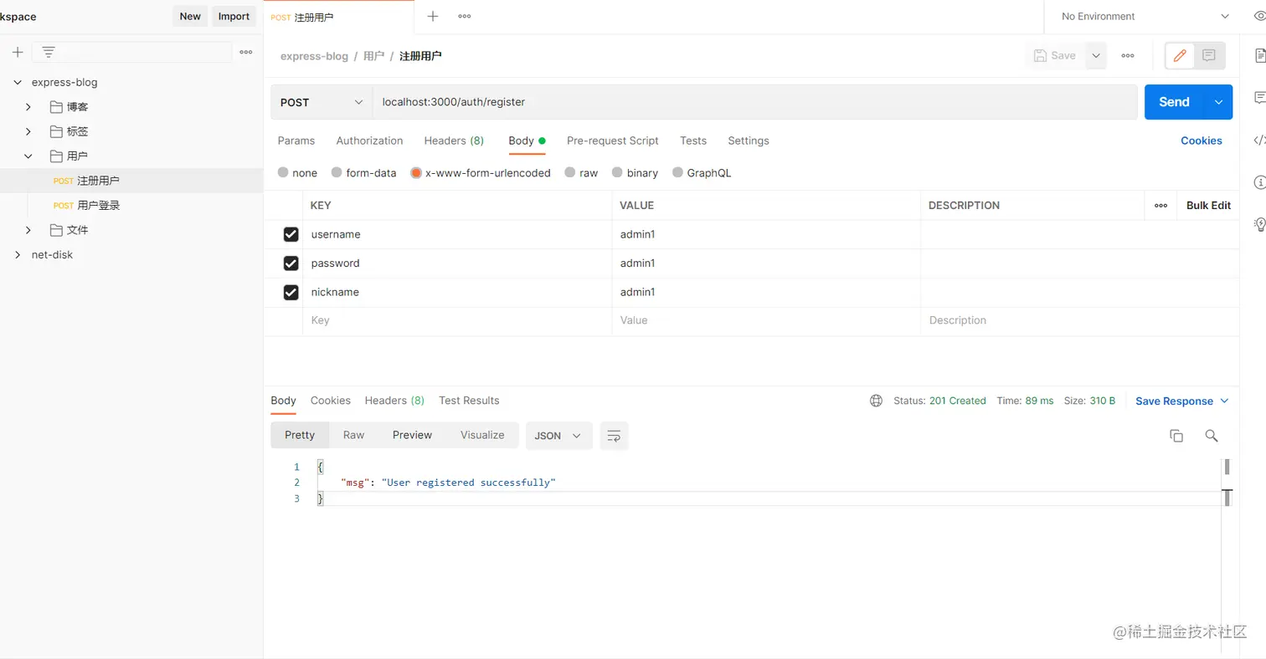The width and height of the screenshot is (1266, 659).
Task: Open the comments mode icon
Action: 1209,55
